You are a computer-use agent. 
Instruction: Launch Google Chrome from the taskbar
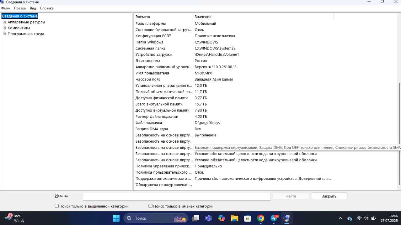[x=261, y=218]
